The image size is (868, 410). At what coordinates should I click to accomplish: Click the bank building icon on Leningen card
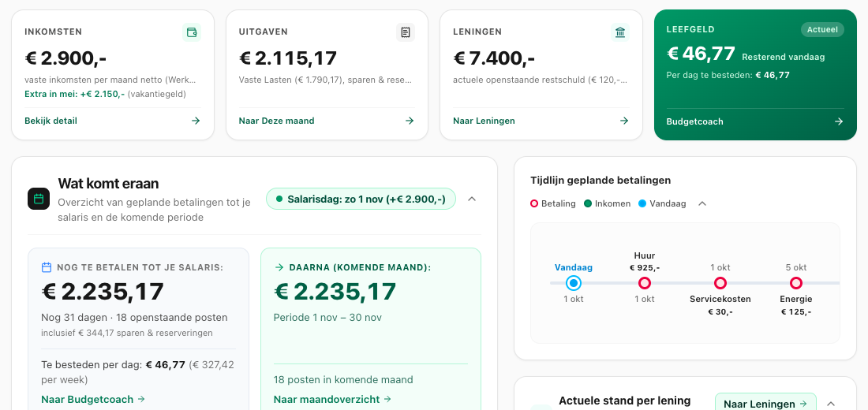[x=620, y=32]
